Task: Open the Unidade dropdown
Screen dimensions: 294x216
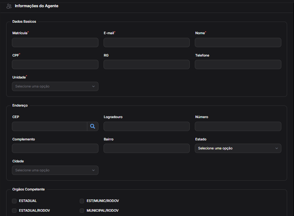Action: [55, 86]
